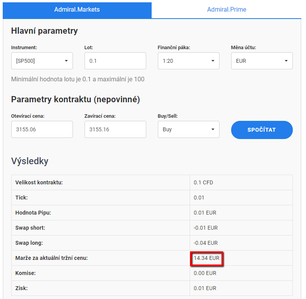Switch to the Admiral.Prime tab
This screenshot has height=299, width=306.
pos(226,9)
